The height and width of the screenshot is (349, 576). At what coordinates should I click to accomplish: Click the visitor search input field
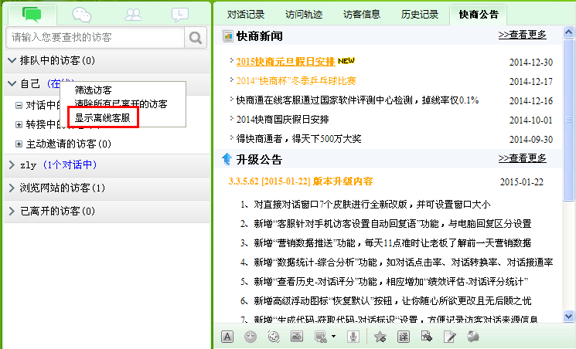click(x=94, y=36)
